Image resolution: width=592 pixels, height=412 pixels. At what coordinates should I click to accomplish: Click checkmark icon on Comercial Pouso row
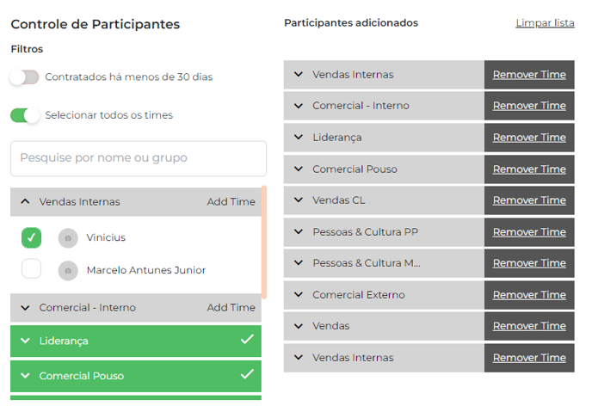[x=247, y=374]
